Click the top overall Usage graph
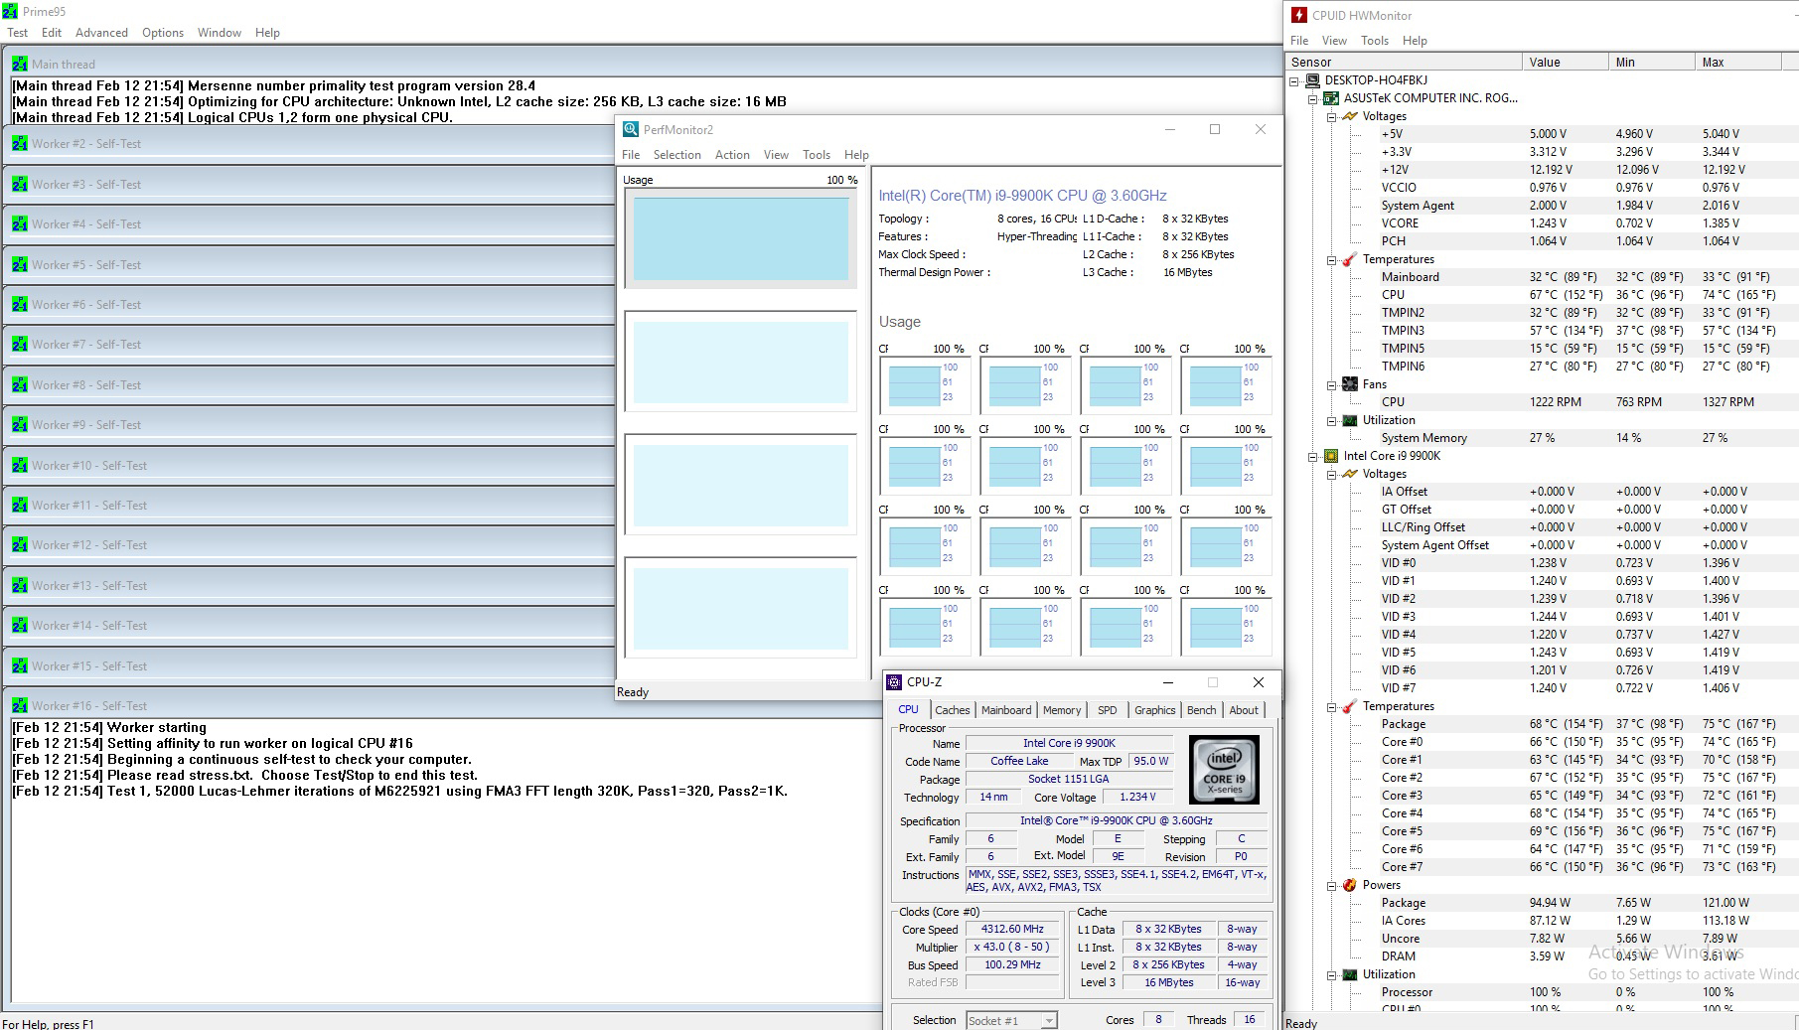Image resolution: width=1799 pixels, height=1030 pixels. [740, 238]
